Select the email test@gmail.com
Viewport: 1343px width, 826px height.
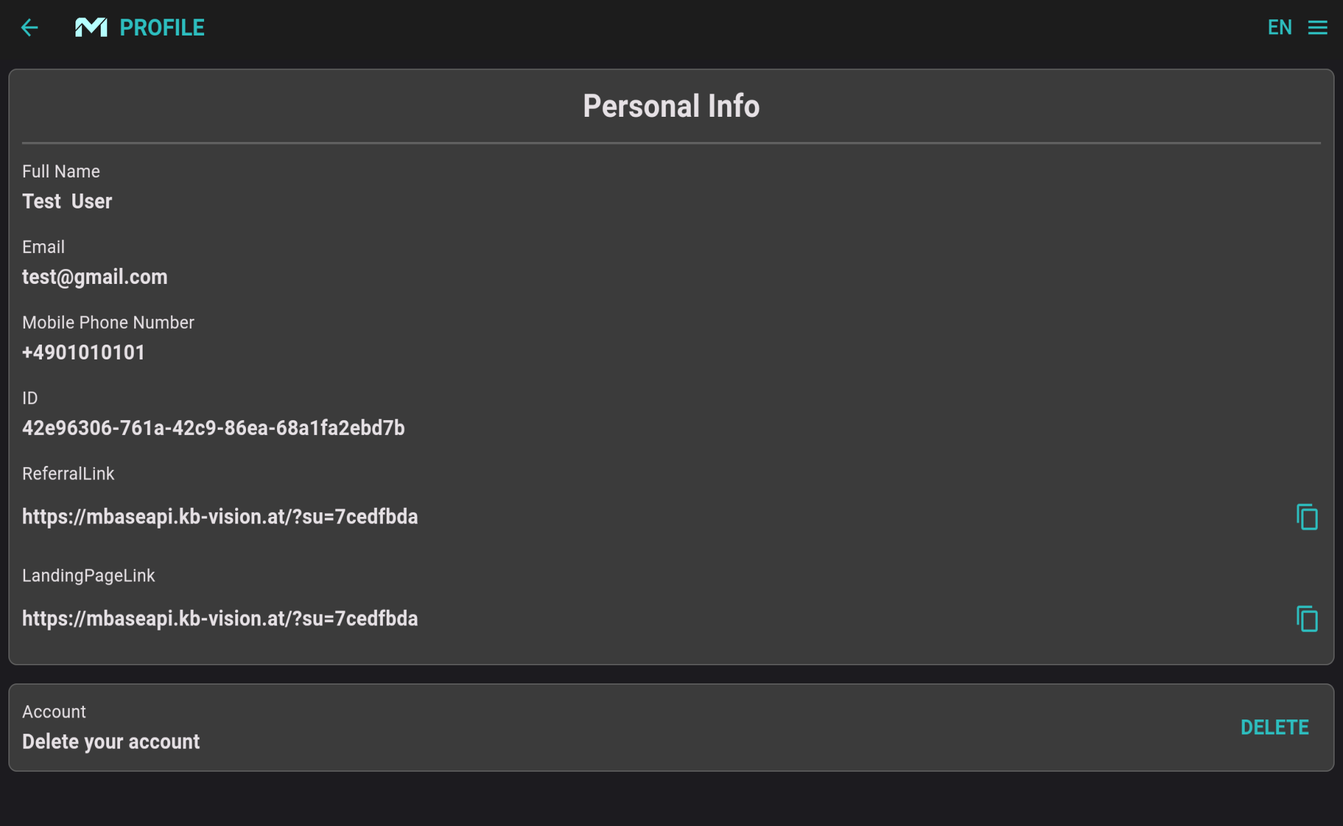pos(95,277)
